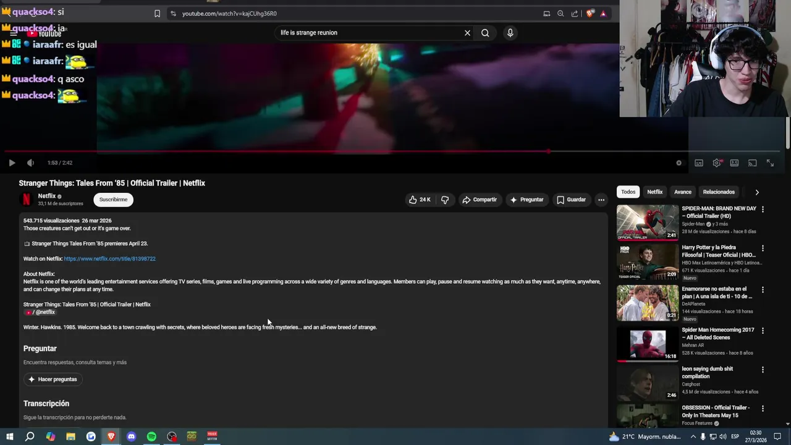Click the browser address bar URL
This screenshot has width=791, height=445.
[x=229, y=14]
